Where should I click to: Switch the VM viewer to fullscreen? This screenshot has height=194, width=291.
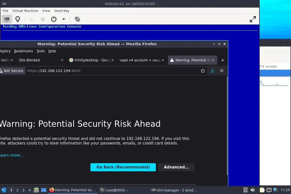coord(253,19)
